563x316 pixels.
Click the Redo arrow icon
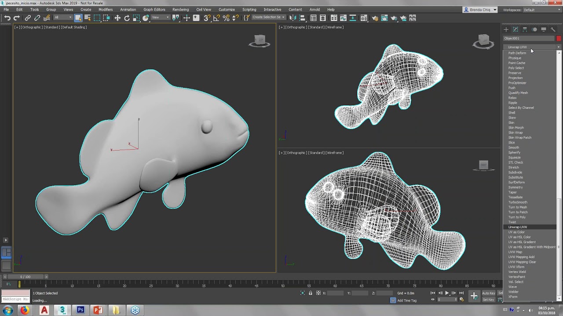(x=17, y=18)
